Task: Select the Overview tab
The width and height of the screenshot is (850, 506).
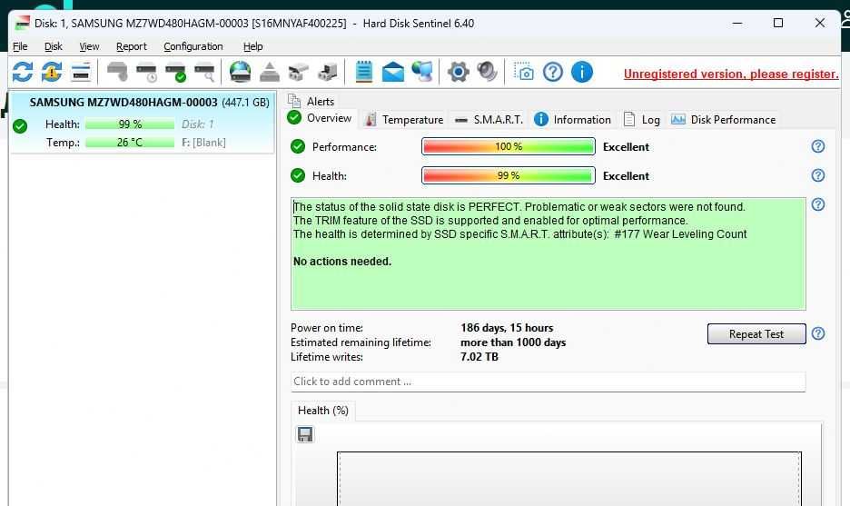Action: (320, 118)
